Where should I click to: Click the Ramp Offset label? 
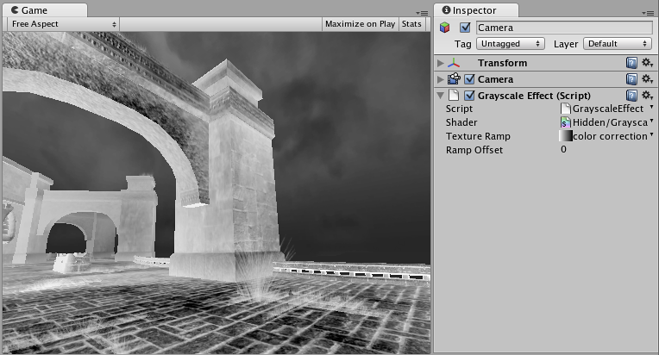474,150
